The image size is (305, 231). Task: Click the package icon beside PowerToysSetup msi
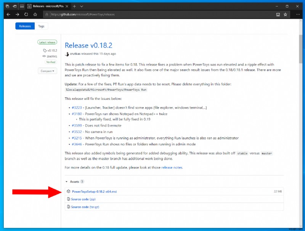coord(69,191)
